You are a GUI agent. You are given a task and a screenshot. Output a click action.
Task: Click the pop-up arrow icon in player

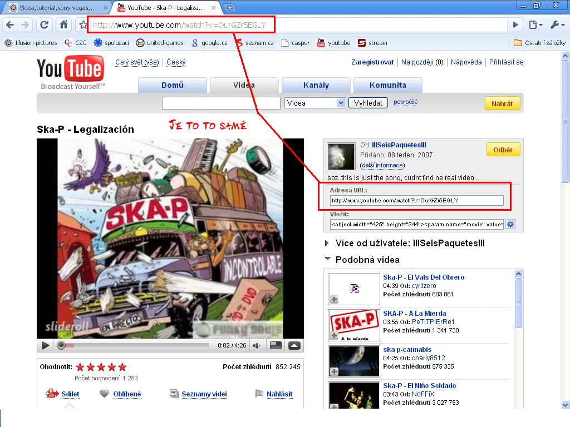pos(294,345)
